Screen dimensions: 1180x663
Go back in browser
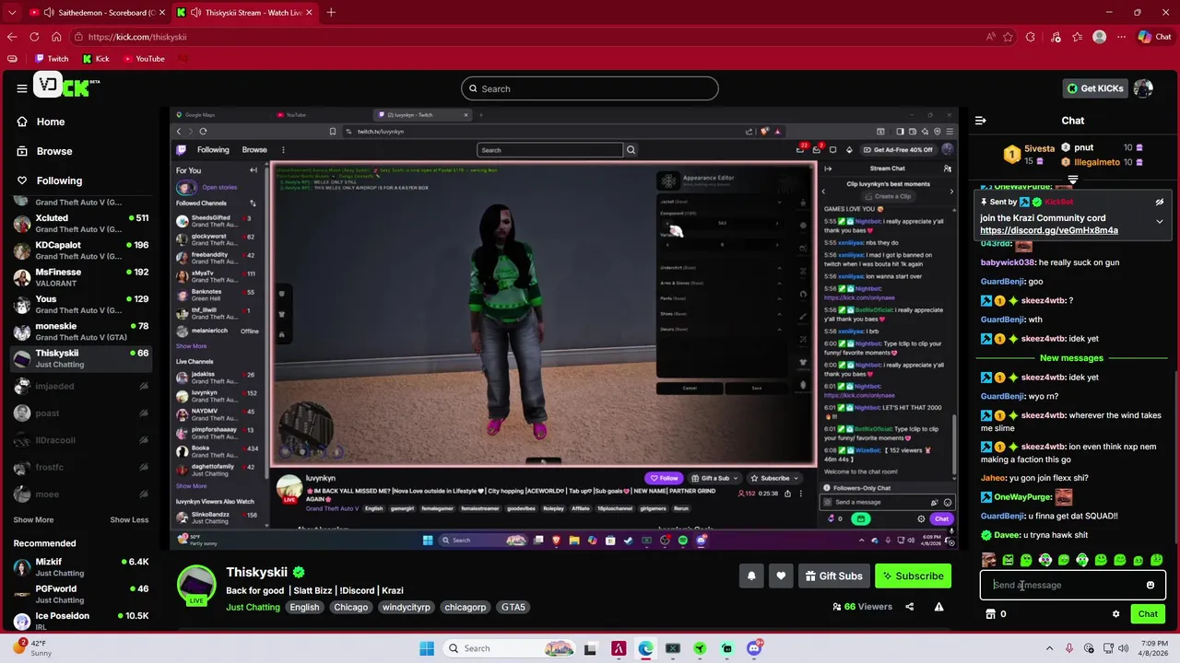(x=12, y=37)
